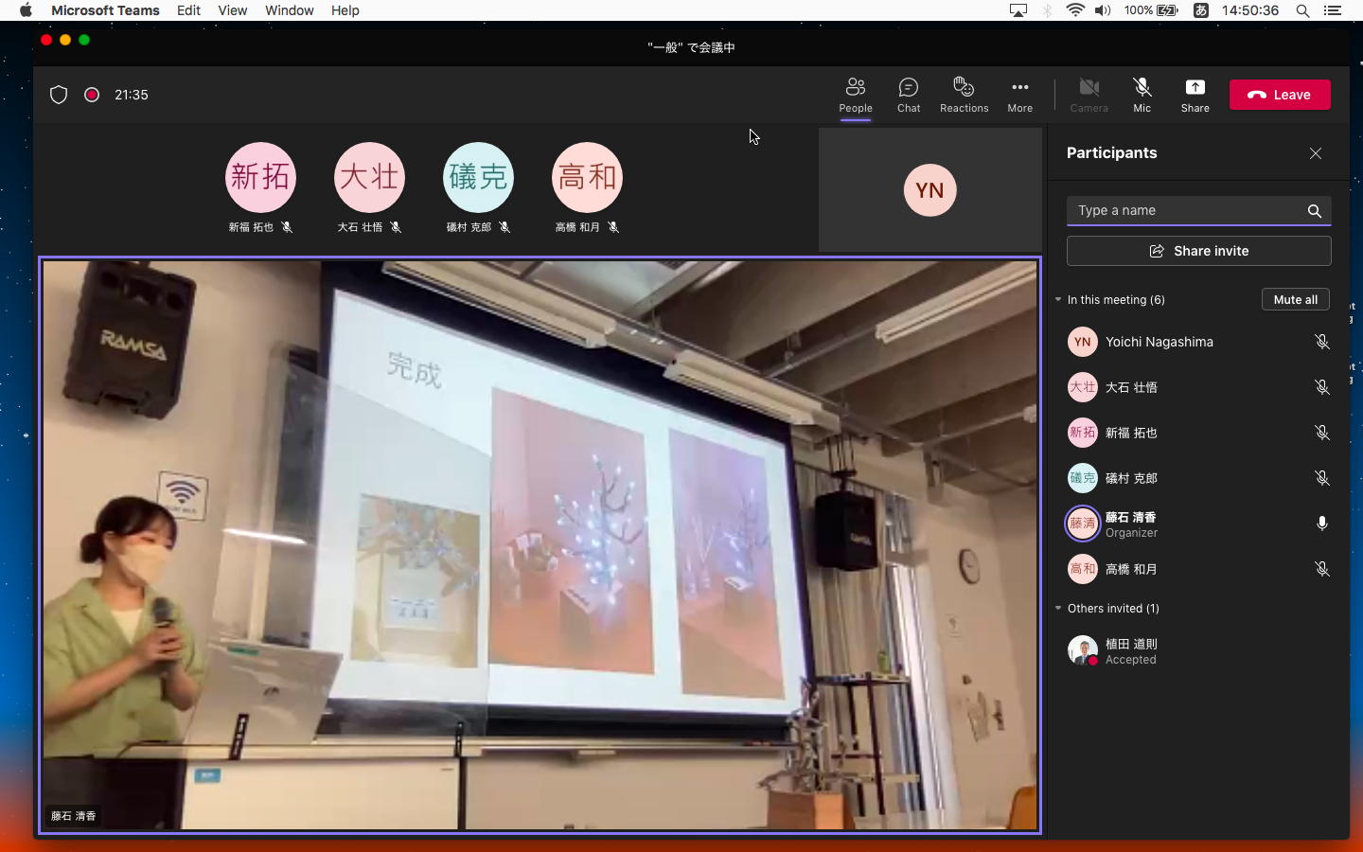Click Yoichi Nagashima's YN avatar in list
The height and width of the screenshot is (852, 1363).
tap(1083, 342)
